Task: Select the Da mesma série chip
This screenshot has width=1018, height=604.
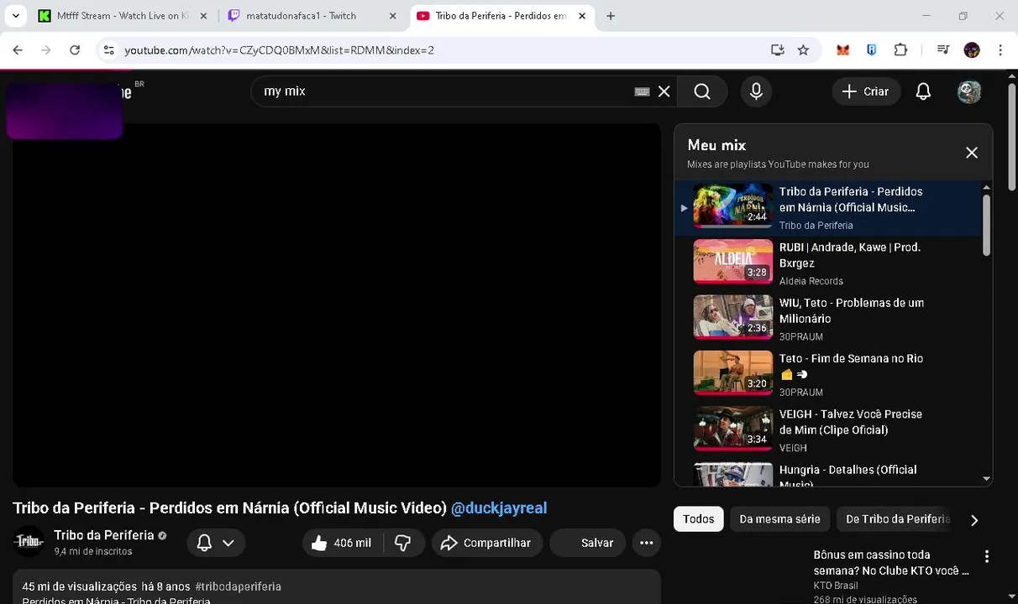Action: point(779,519)
